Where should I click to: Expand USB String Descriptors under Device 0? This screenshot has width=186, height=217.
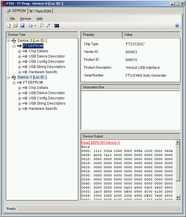(20, 67)
